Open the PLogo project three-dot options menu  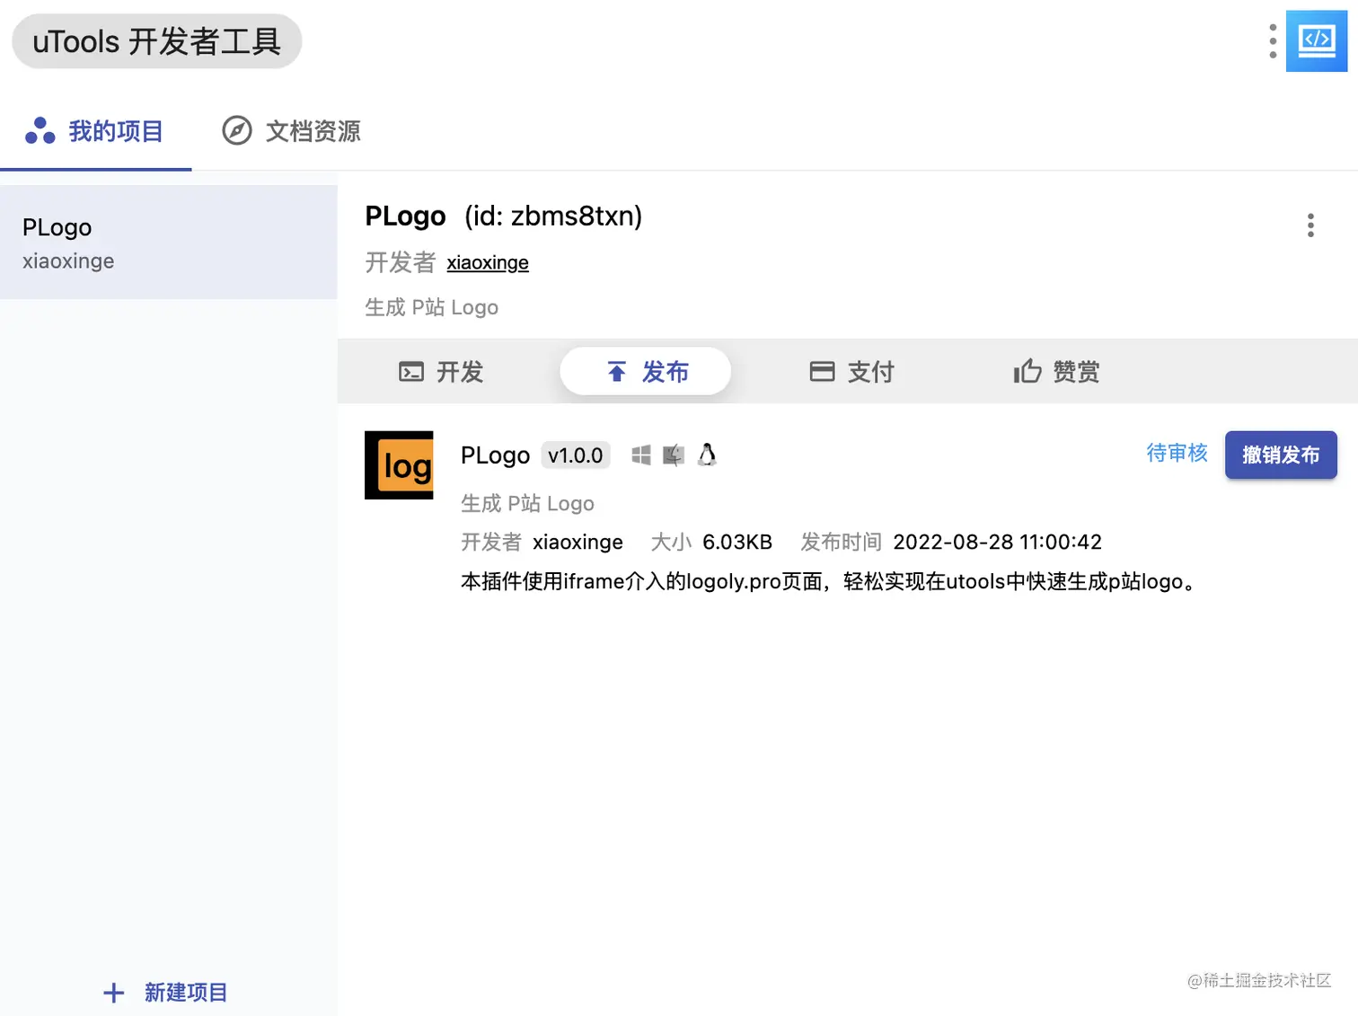coord(1310,225)
